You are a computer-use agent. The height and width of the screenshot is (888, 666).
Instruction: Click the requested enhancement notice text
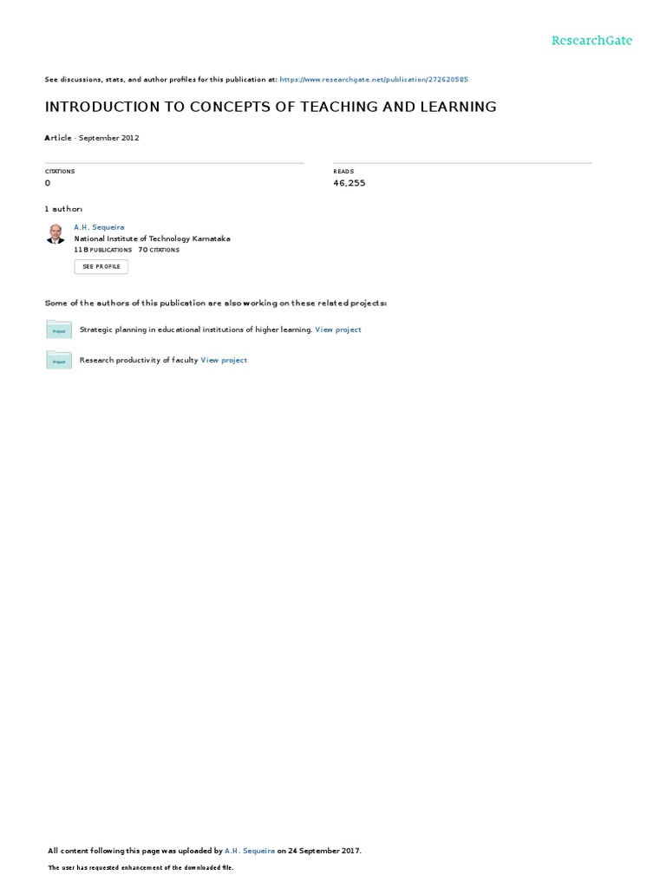(140, 867)
